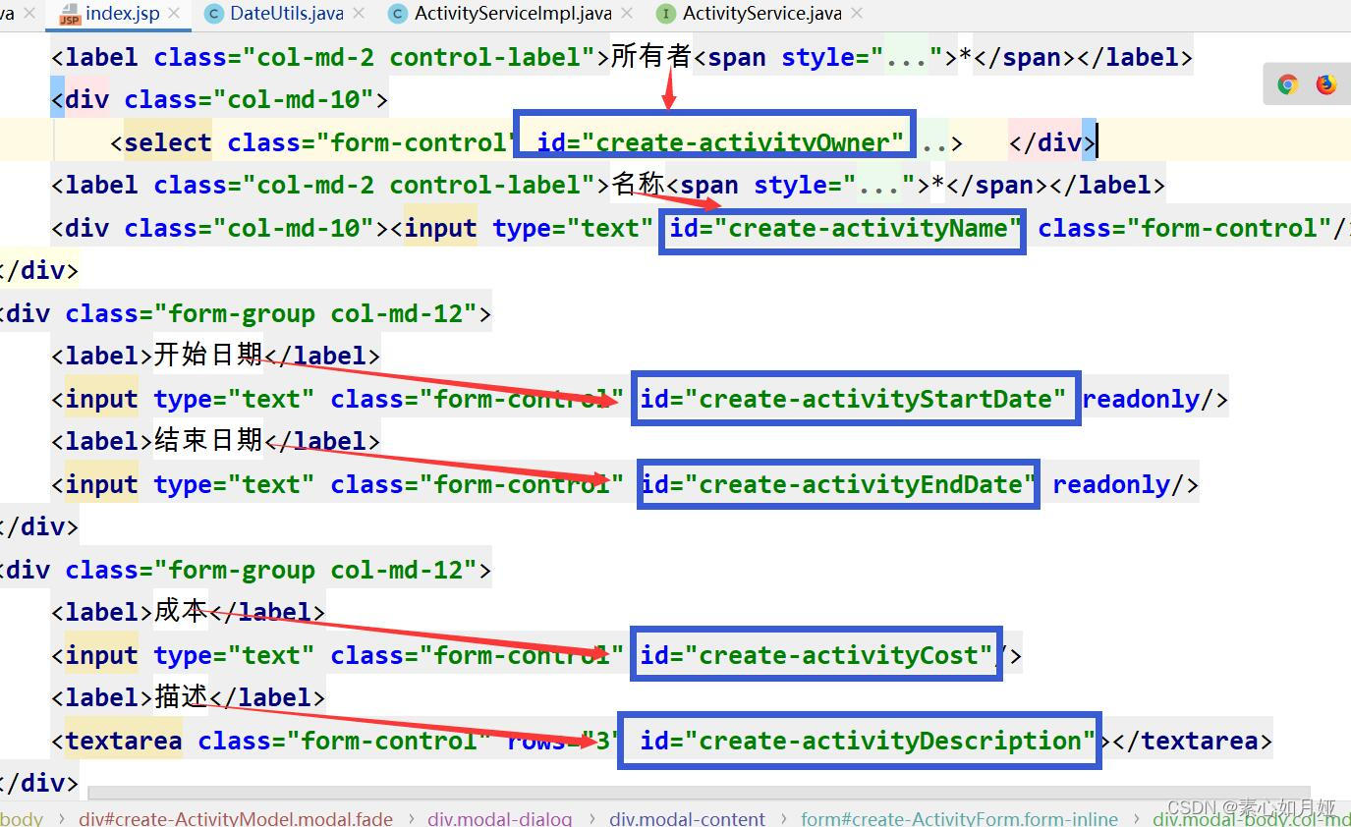Expand folded style value in 名称 label span

tap(877, 186)
